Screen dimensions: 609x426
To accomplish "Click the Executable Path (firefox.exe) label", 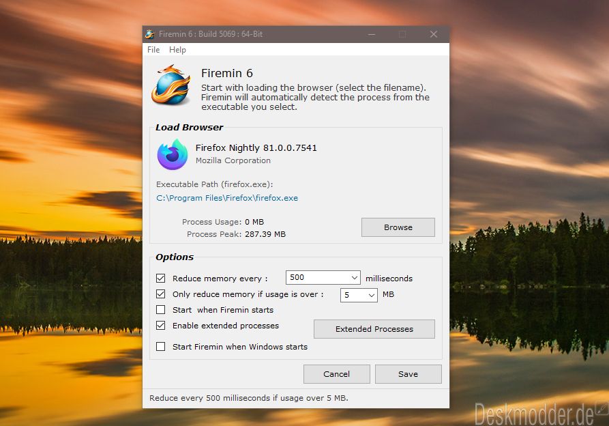I will (x=214, y=184).
